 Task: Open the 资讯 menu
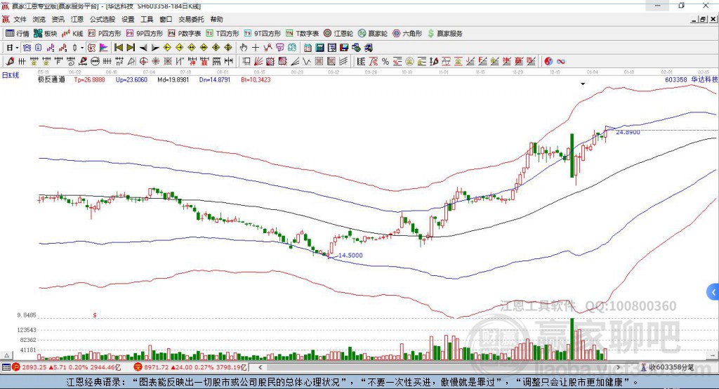tap(58, 19)
